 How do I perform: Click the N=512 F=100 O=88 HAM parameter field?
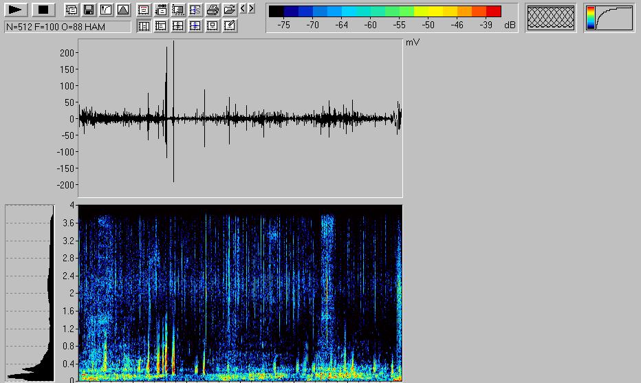pos(67,26)
